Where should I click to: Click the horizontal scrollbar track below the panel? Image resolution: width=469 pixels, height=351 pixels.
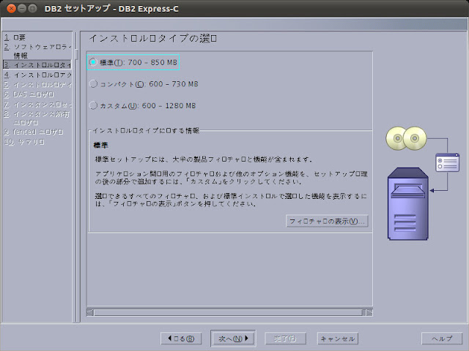[229, 312]
